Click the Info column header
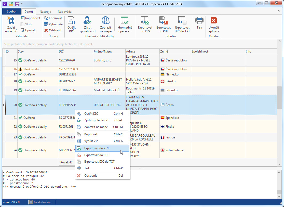Viewport: 284px width, 207px height. pos(261,51)
